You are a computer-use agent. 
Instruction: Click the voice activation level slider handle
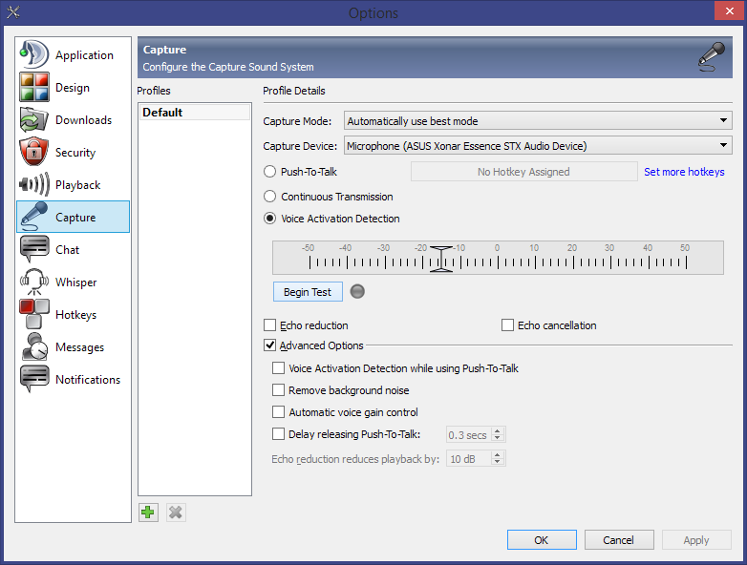[x=440, y=259]
